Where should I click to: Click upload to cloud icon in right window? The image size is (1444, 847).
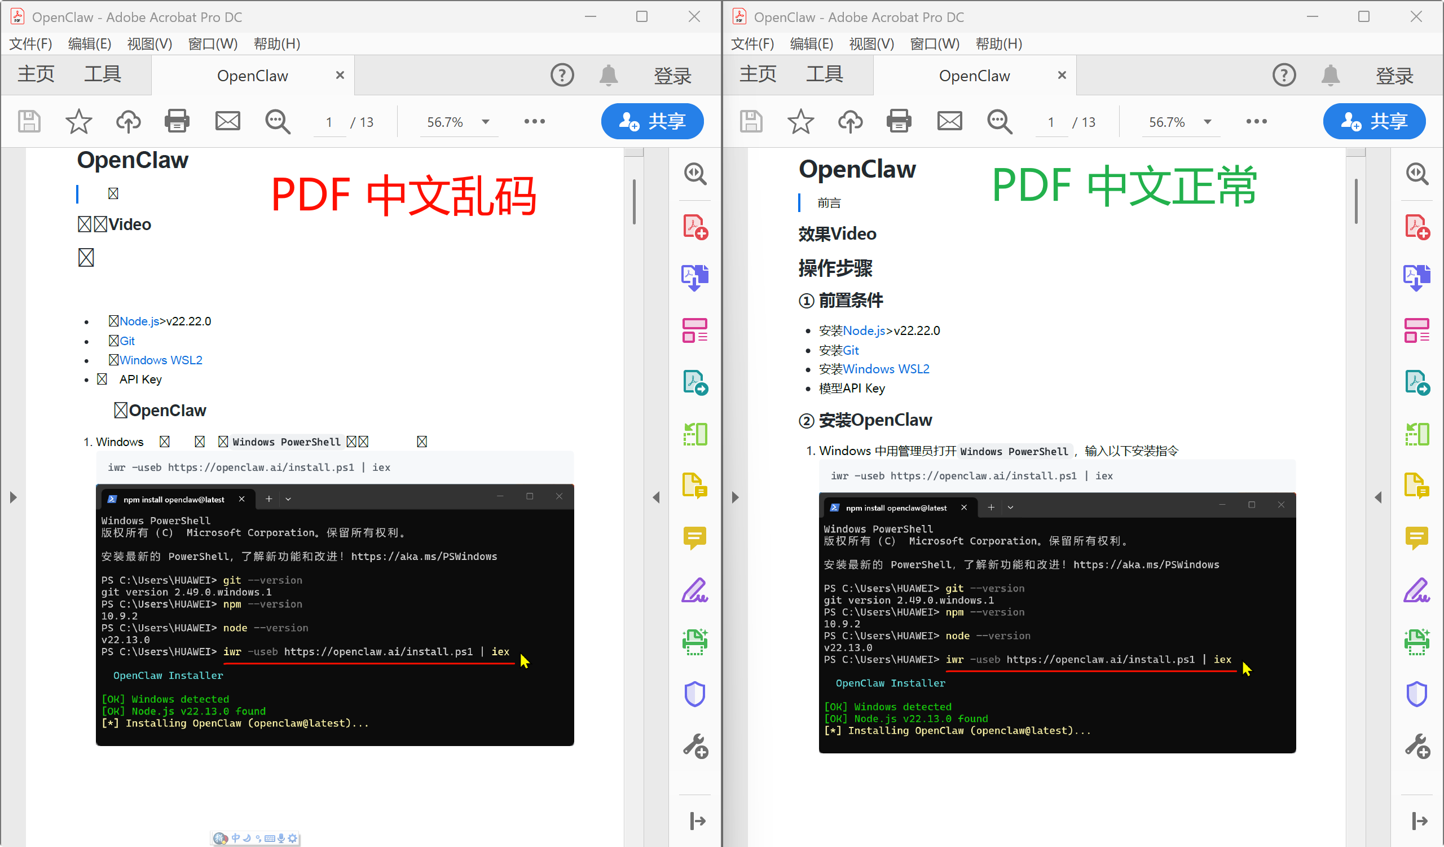(x=851, y=121)
